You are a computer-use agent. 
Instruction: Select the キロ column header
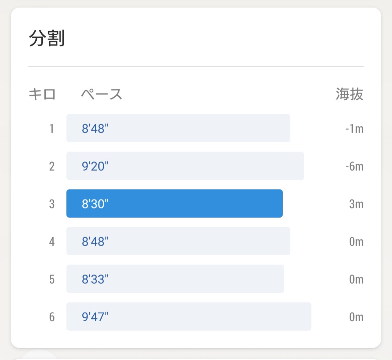(x=42, y=95)
